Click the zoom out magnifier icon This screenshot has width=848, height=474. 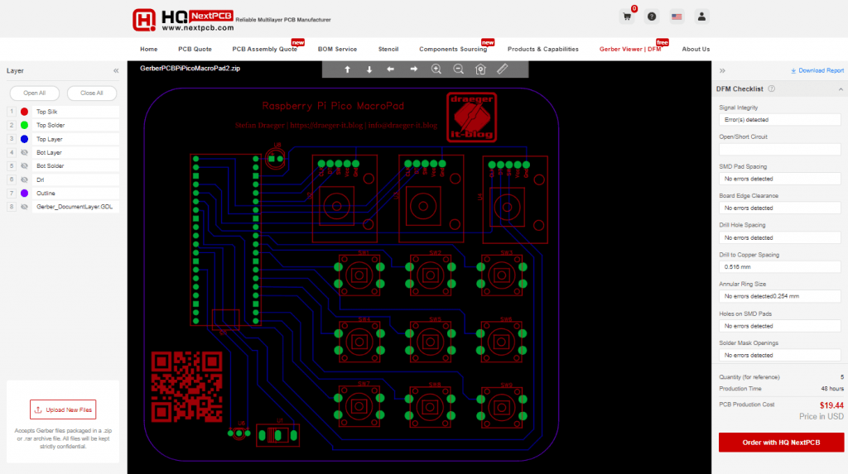pos(458,69)
